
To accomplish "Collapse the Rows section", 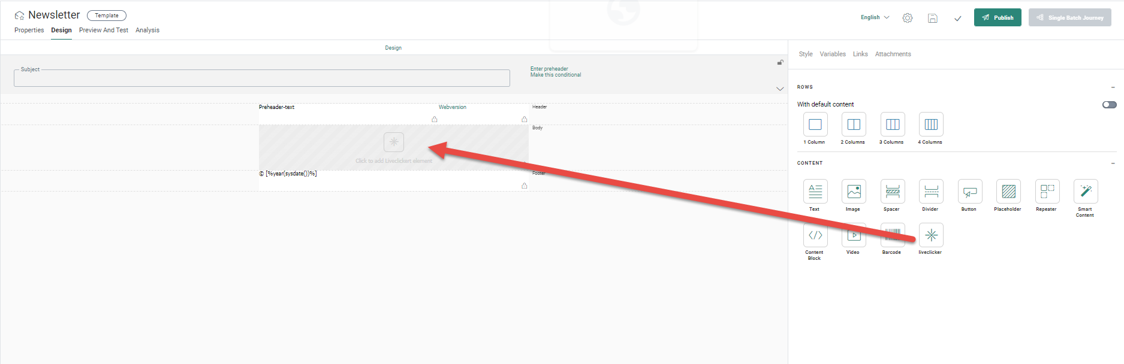I will 1113,87.
